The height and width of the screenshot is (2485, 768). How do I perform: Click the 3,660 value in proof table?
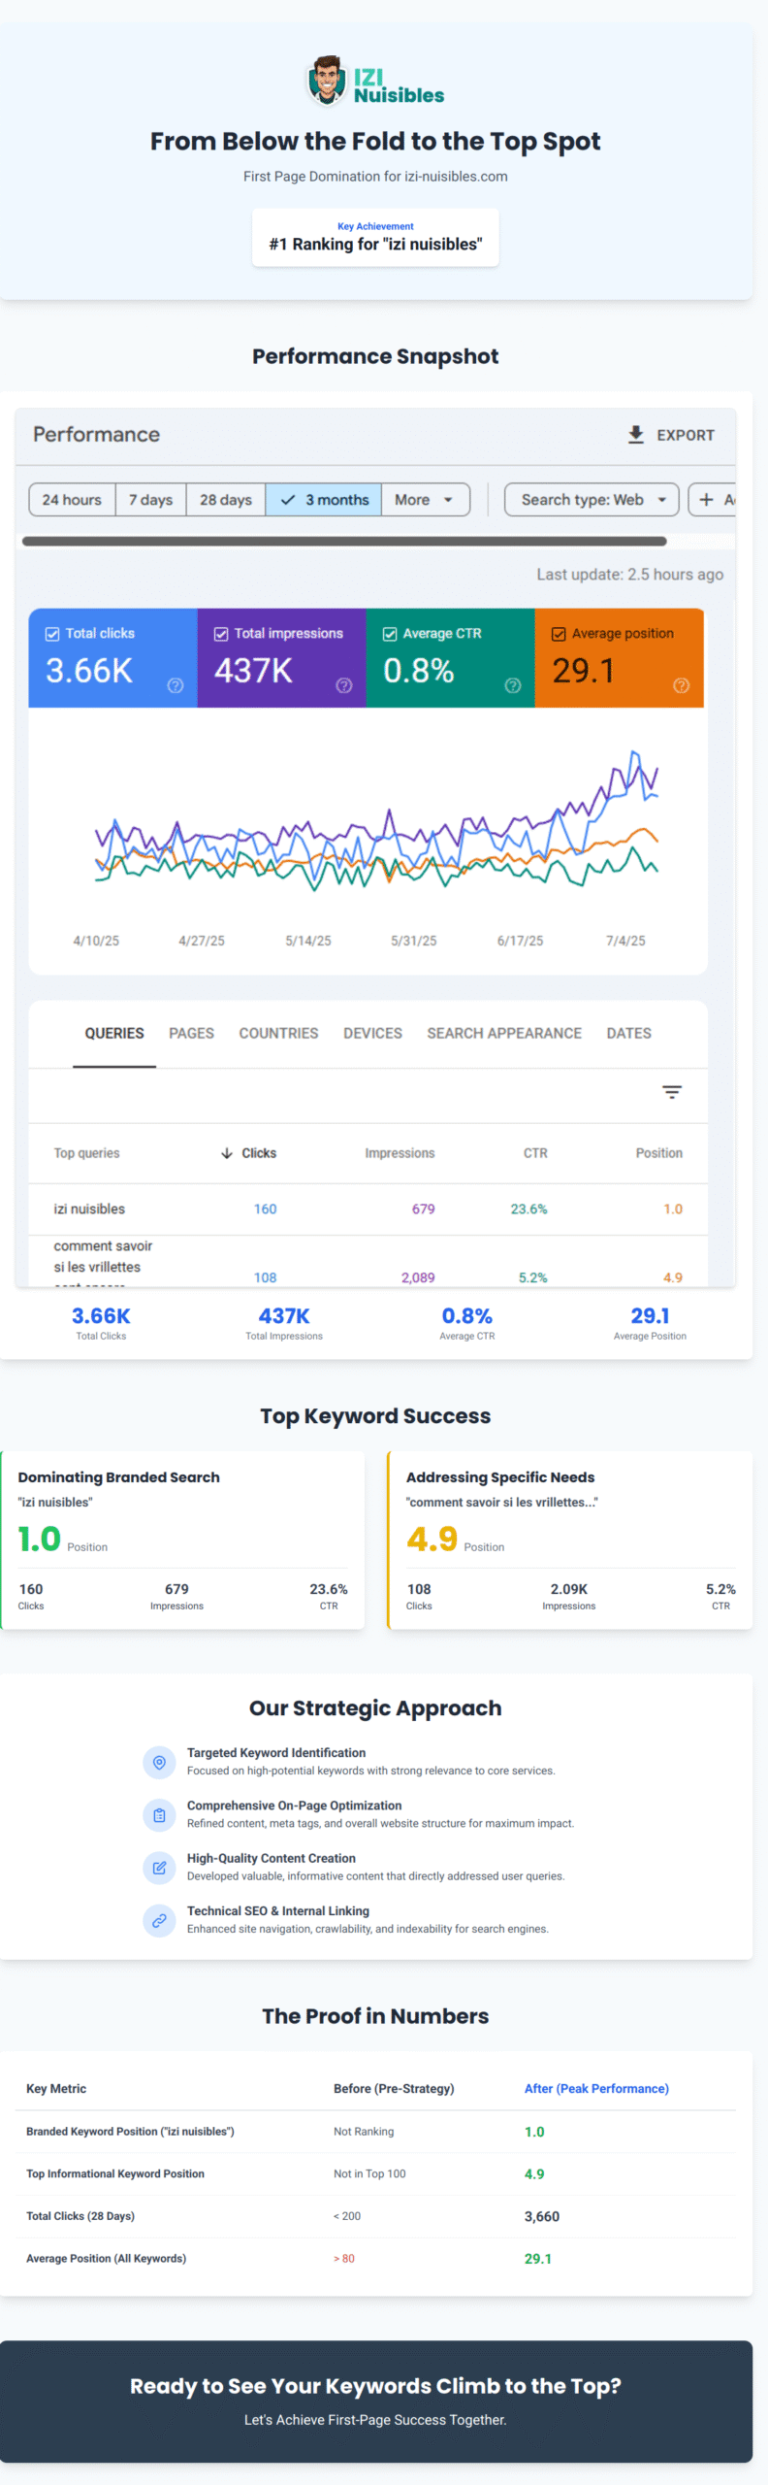(x=542, y=2216)
